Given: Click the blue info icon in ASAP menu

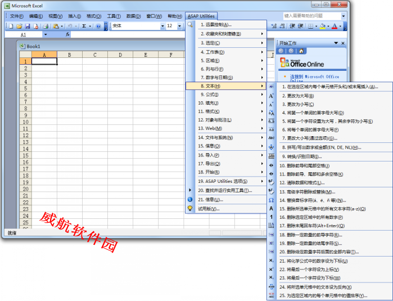Looking at the screenshot, I should click(x=190, y=199).
